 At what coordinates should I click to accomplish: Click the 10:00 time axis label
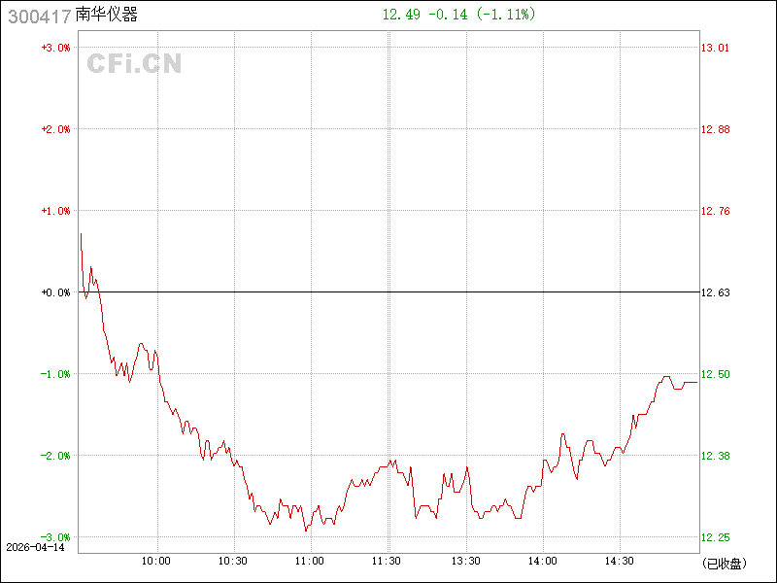(156, 561)
